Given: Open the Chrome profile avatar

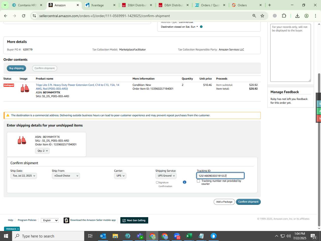Looking at the screenshot, I should (x=306, y=16).
